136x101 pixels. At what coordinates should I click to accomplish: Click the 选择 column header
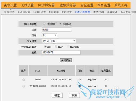pos(23,71)
